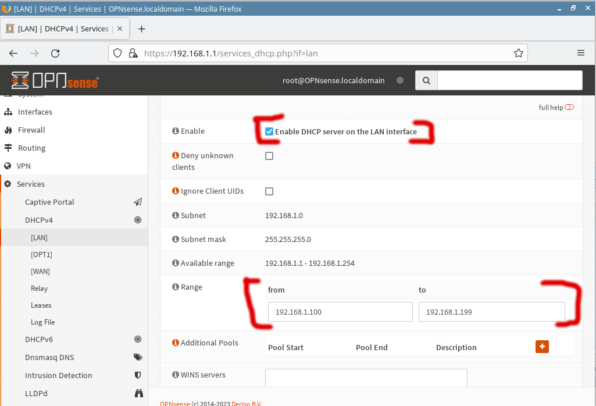Click the search magnifier icon

[x=426, y=80]
